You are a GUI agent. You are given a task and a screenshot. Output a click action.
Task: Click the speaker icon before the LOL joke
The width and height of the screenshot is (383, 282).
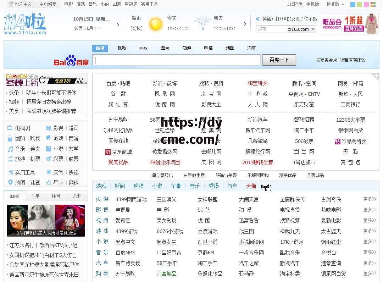[258, 19]
